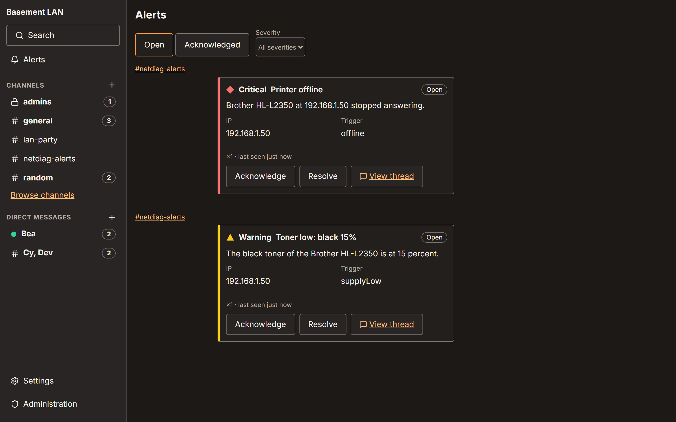Acknowledge the Printer offline alert

coord(260,176)
